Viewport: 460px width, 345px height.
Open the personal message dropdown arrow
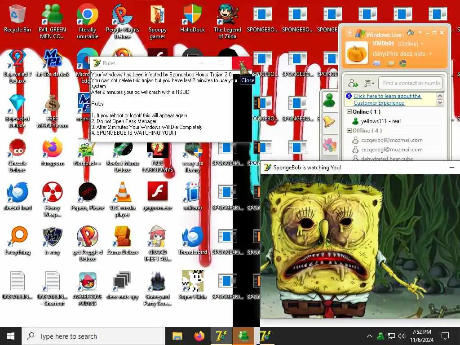430,54
